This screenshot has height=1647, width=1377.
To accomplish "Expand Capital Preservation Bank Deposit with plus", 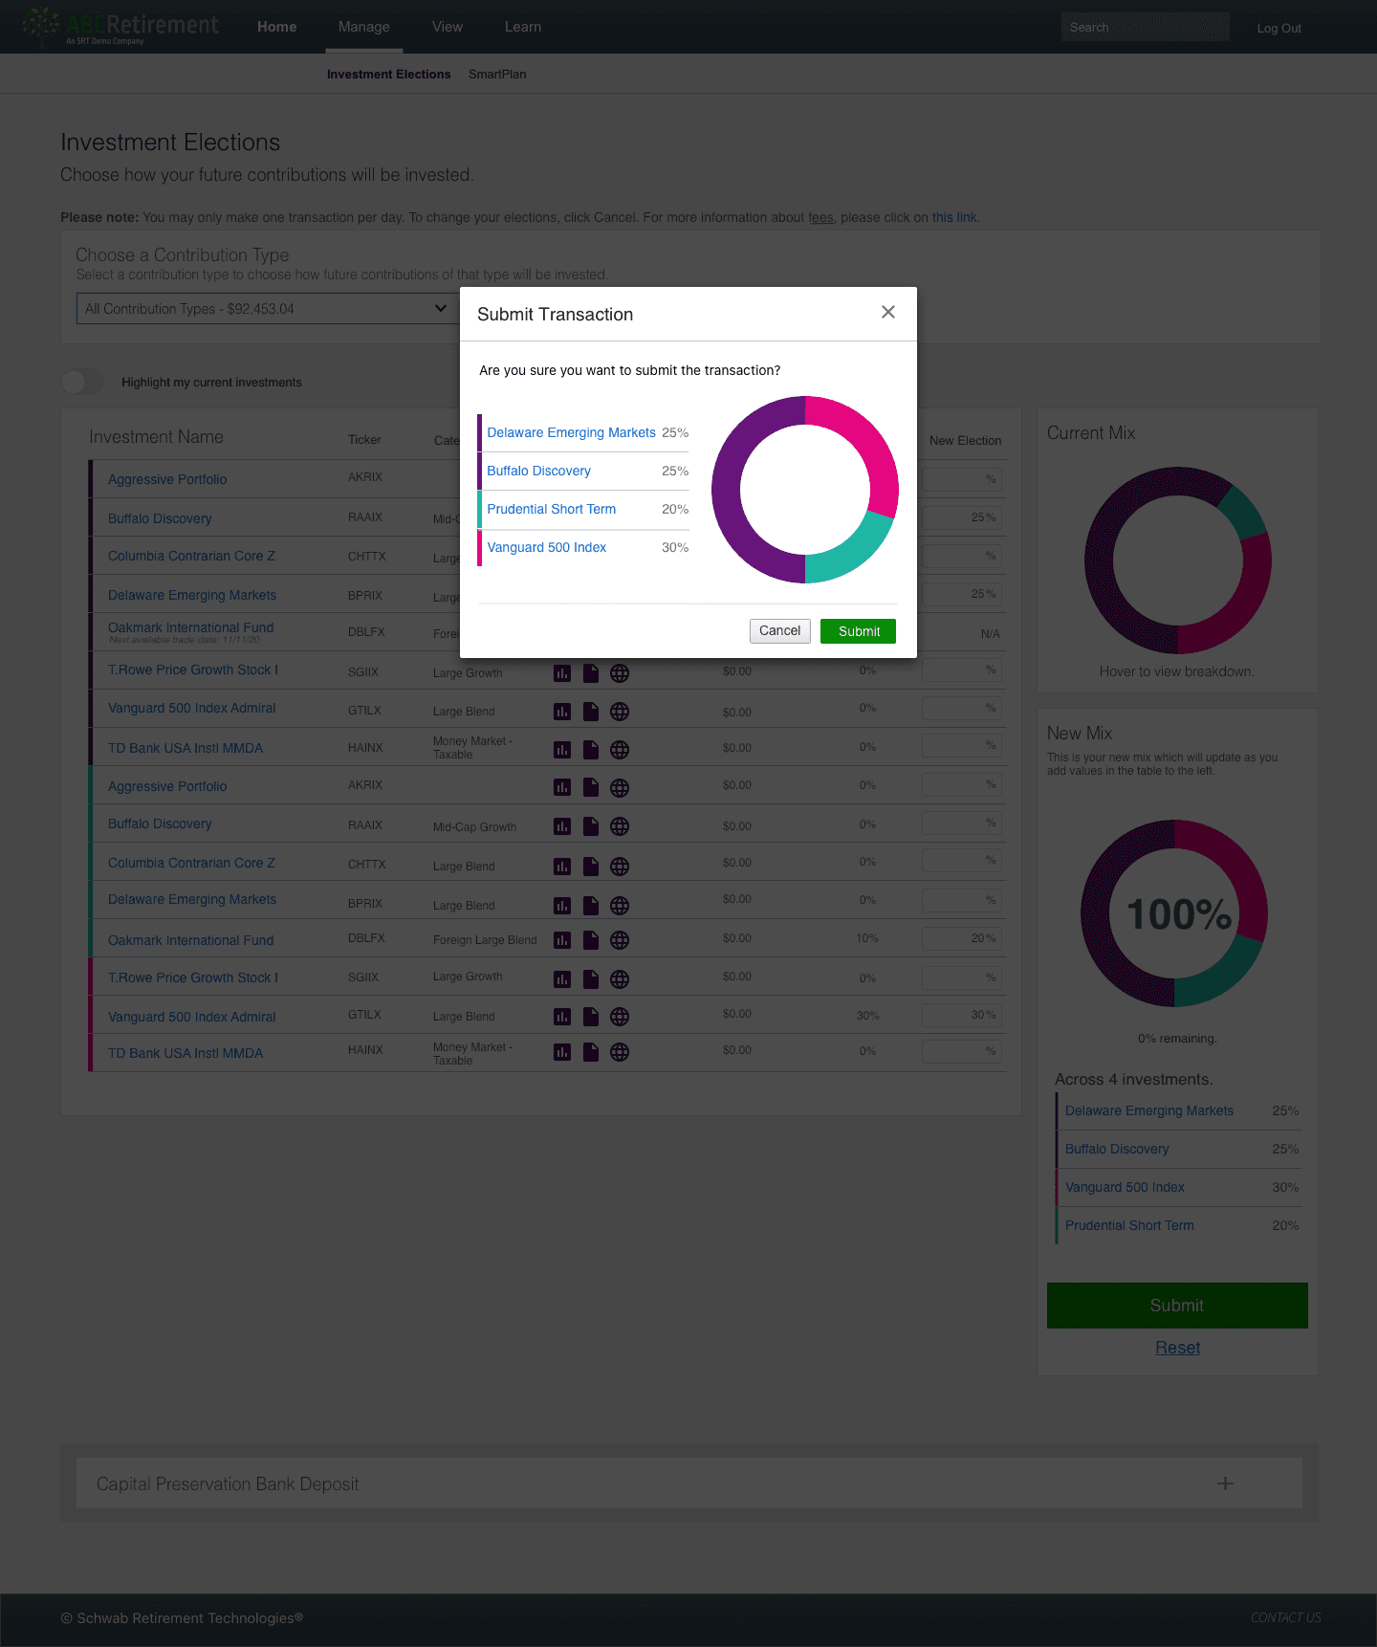I will (1225, 1483).
